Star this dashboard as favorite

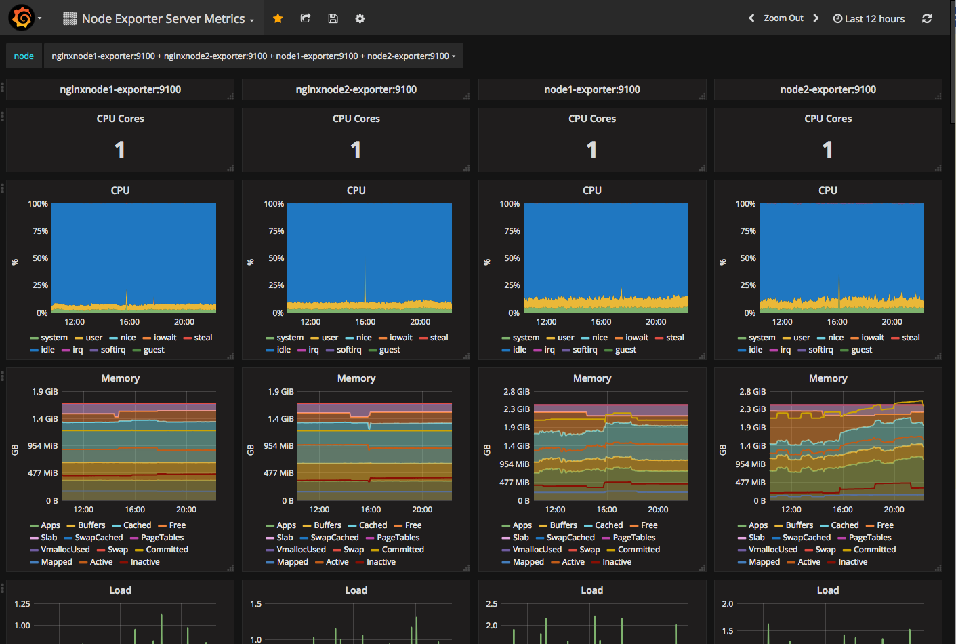278,18
